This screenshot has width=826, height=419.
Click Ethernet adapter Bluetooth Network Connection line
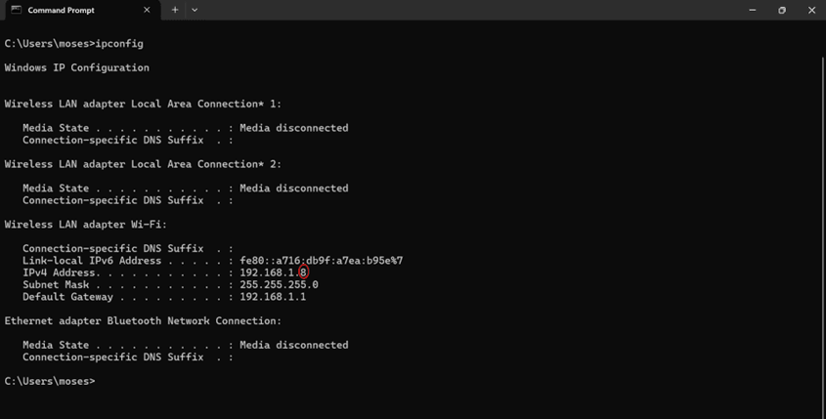(x=143, y=321)
